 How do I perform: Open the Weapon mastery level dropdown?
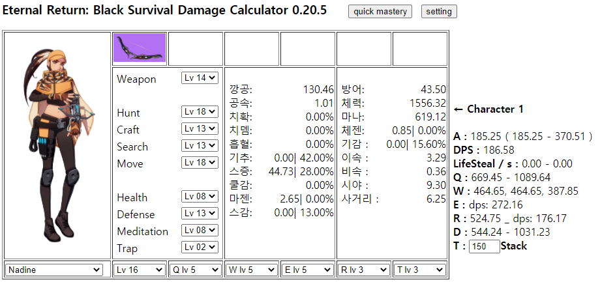(x=200, y=78)
